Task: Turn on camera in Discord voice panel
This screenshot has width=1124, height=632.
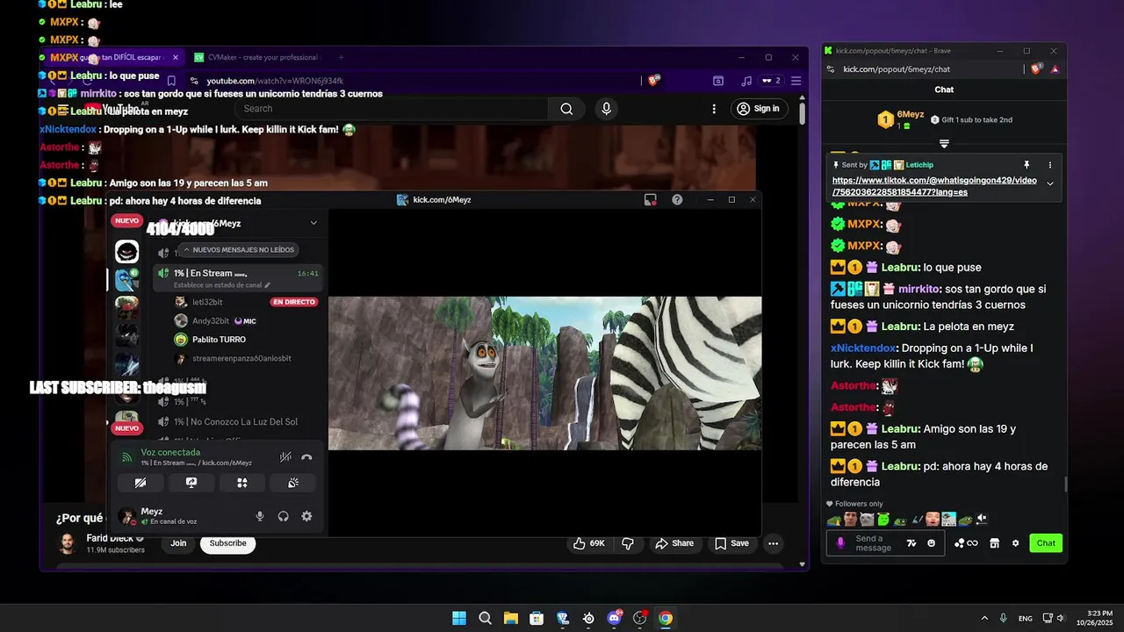Action: tap(140, 483)
